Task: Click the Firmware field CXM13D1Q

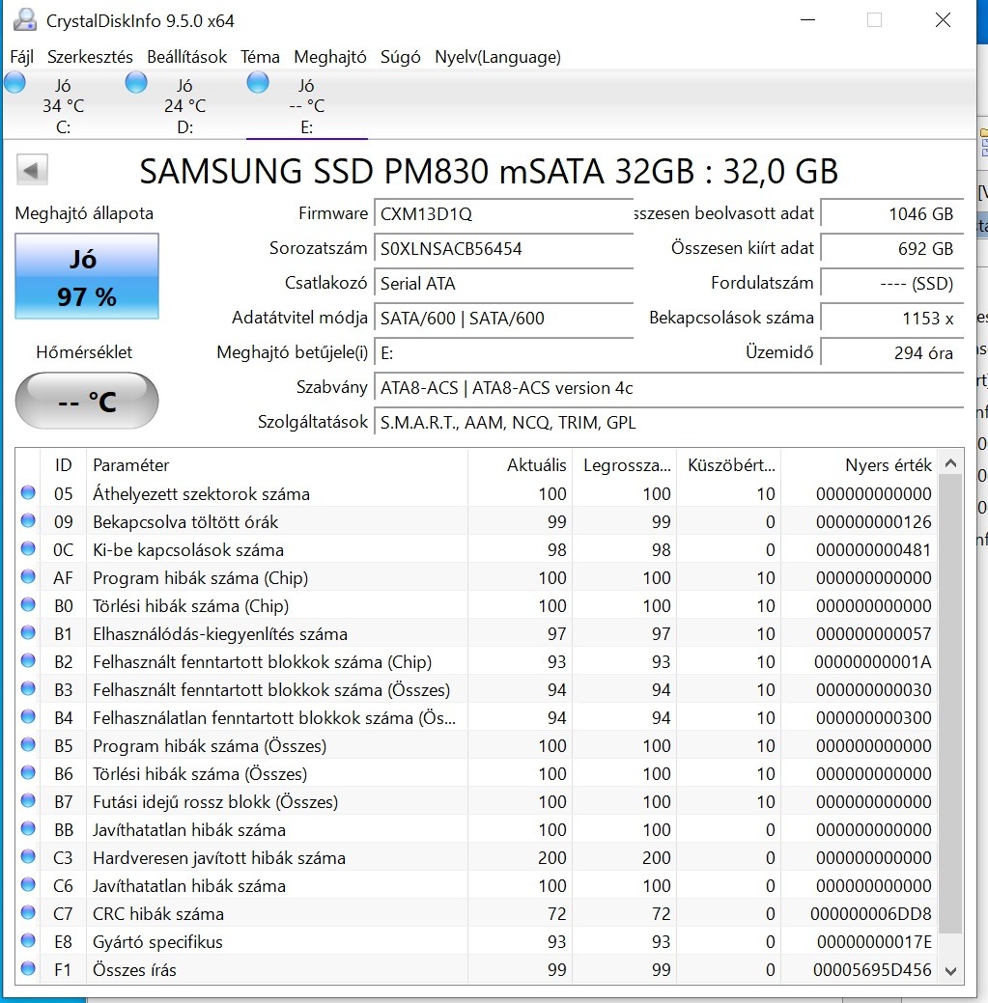Action: [504, 213]
